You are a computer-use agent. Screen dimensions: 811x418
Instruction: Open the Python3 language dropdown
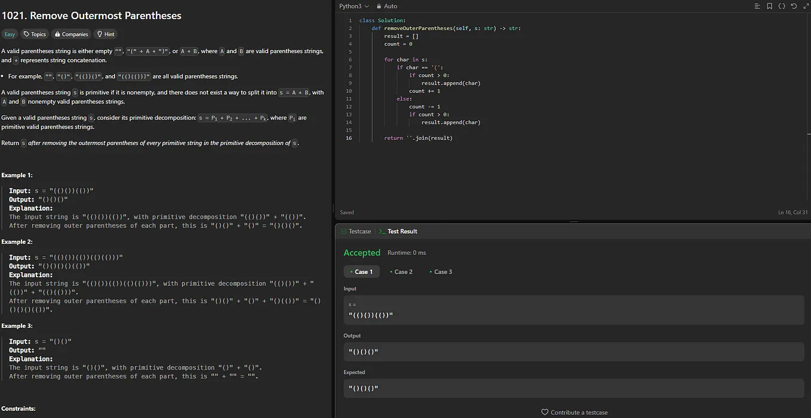354,6
